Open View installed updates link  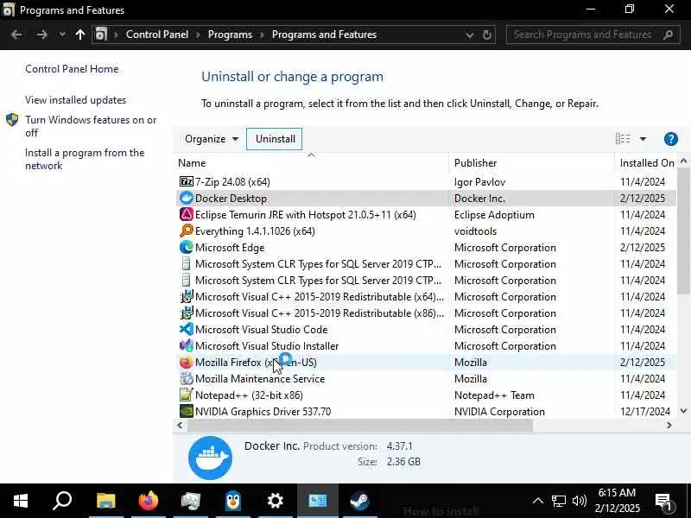tap(75, 100)
